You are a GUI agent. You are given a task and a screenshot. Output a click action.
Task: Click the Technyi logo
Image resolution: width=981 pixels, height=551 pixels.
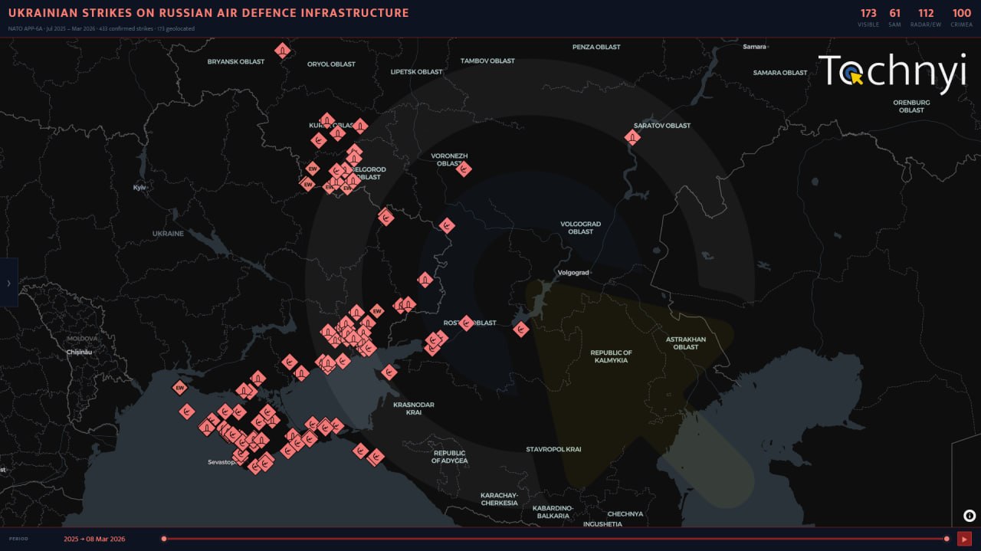[891, 73]
